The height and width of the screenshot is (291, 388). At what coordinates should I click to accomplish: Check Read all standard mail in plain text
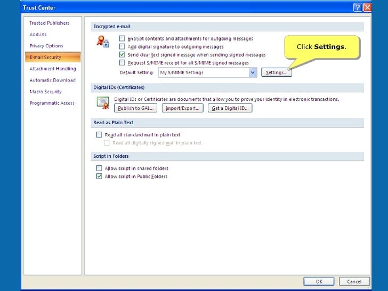tap(99, 135)
